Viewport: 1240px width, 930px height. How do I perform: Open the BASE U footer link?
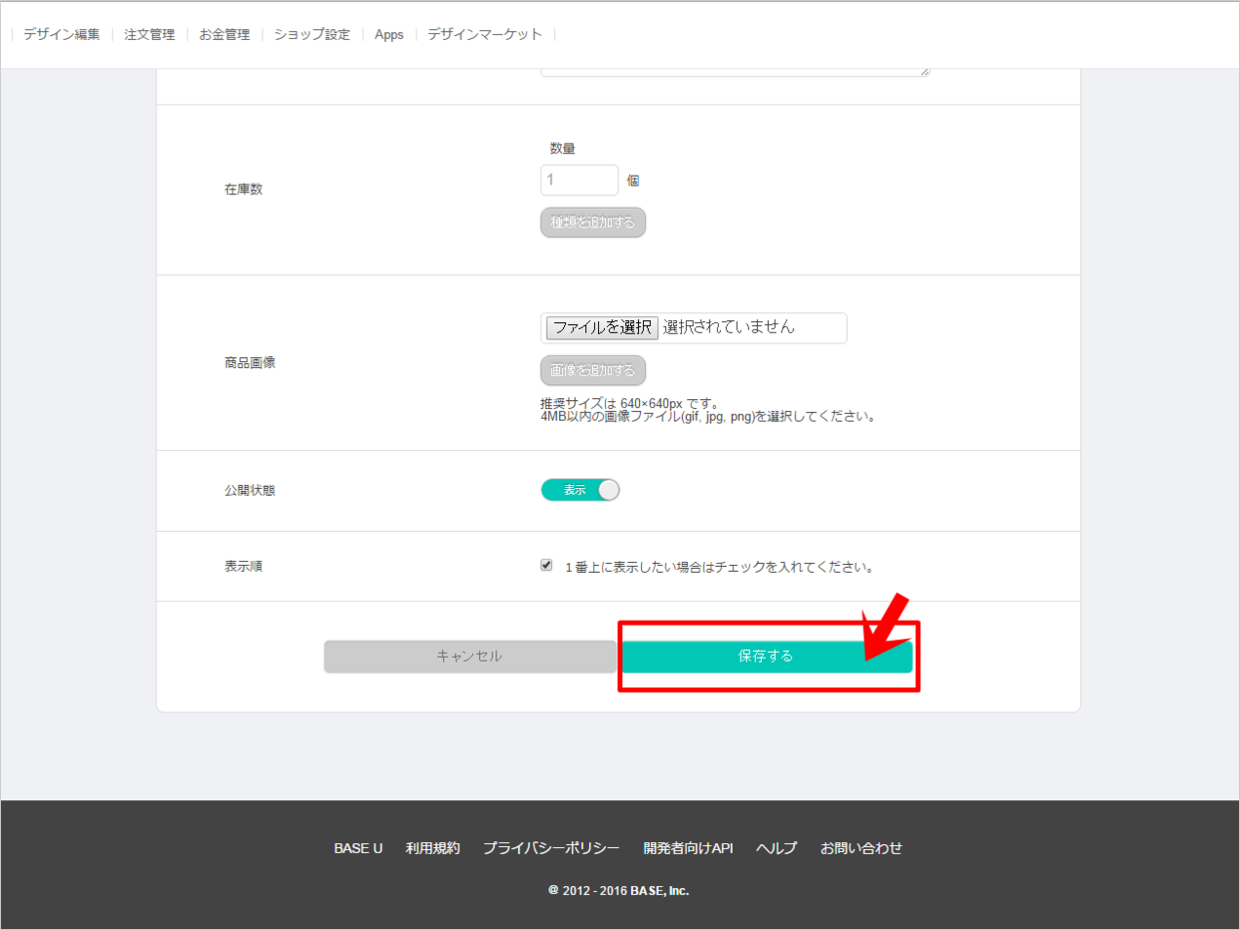coord(358,848)
